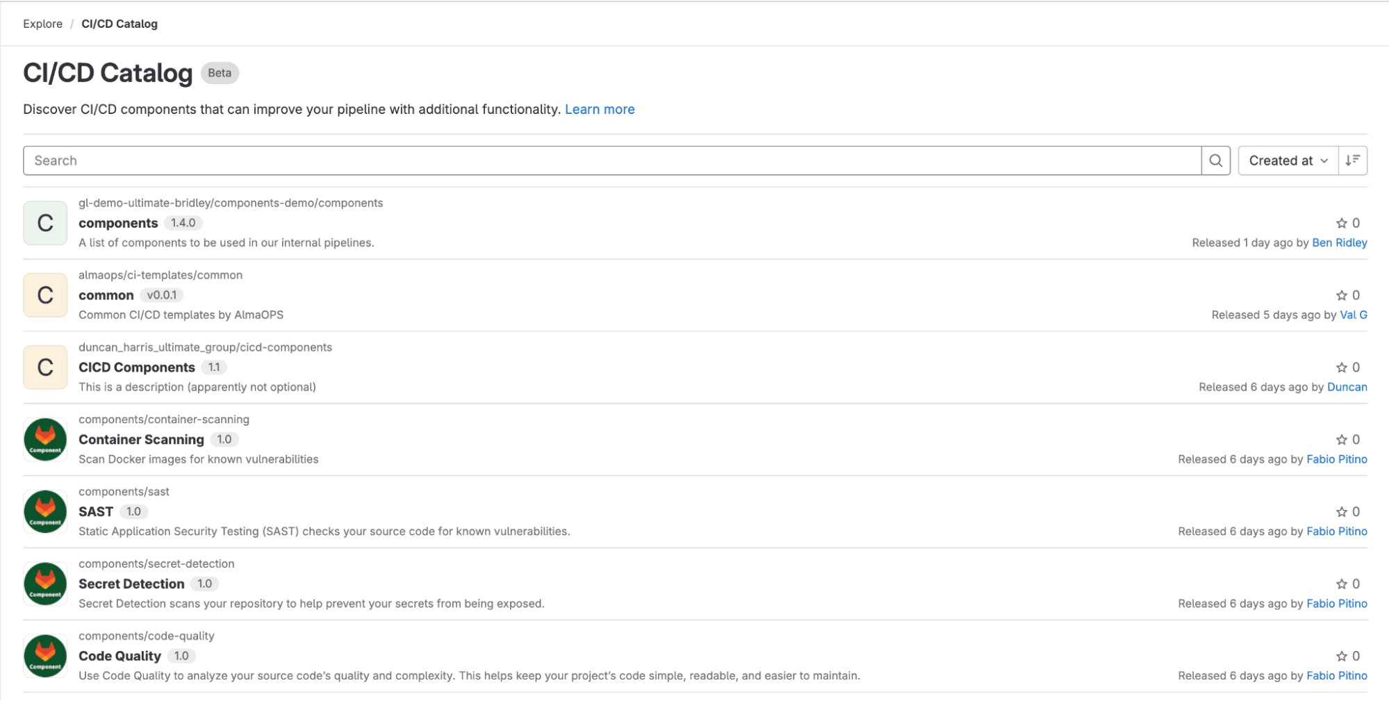Open Duncan's profile link
The height and width of the screenshot is (701, 1389).
coord(1347,387)
